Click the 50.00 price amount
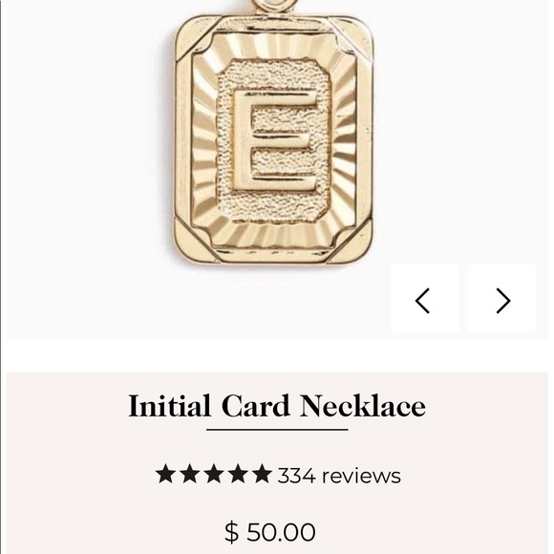The image size is (554, 554). click(281, 531)
